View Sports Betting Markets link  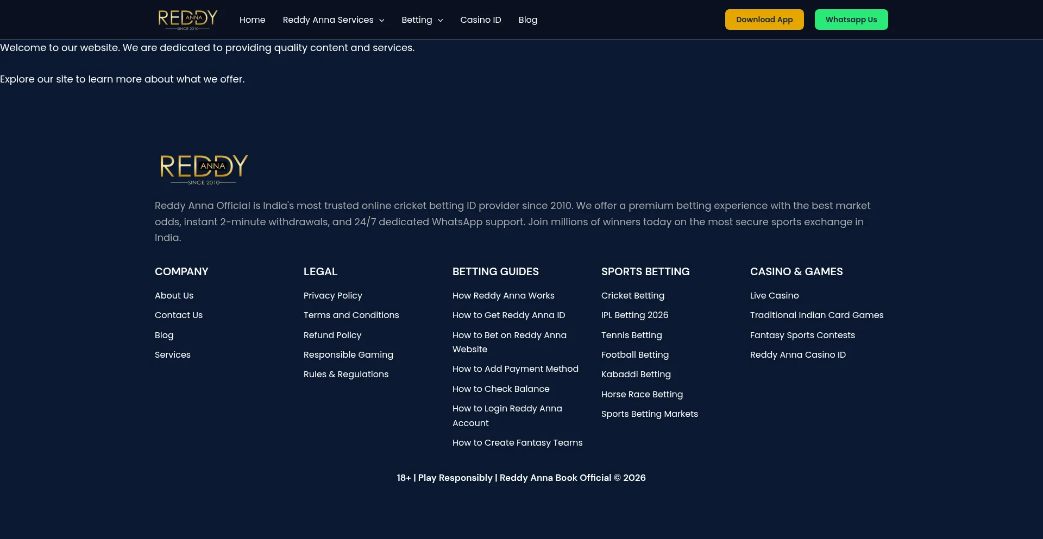(x=650, y=414)
